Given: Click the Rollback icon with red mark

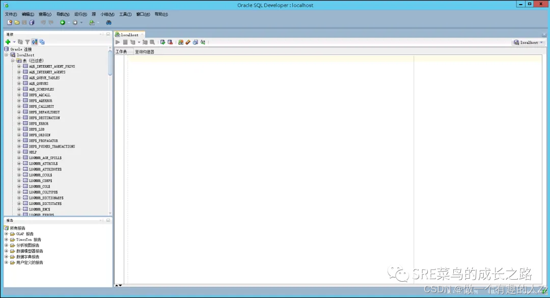Looking at the screenshot, I should [x=170, y=42].
